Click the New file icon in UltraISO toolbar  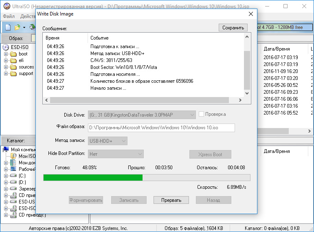click(8, 27)
